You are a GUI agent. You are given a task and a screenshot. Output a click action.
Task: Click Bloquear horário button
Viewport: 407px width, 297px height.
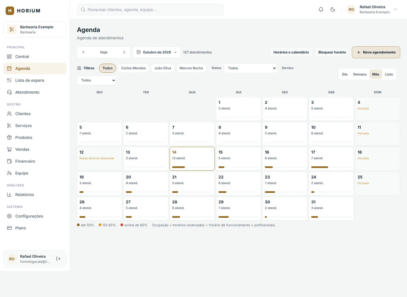pyautogui.click(x=332, y=52)
